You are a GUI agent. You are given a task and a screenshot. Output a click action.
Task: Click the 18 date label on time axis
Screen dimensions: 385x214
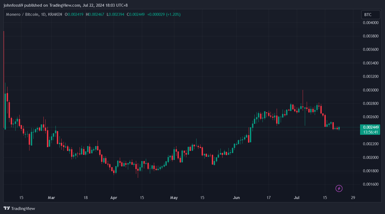pos(85,198)
